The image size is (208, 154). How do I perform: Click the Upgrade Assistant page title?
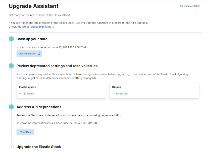click(34, 6)
